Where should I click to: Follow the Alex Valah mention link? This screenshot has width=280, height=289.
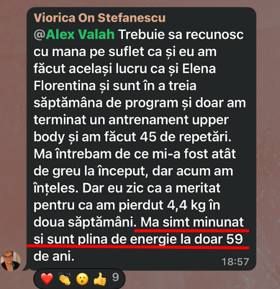(x=80, y=35)
